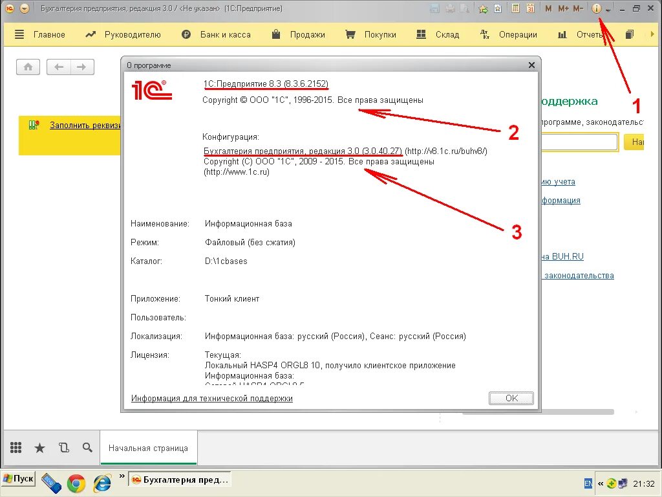Open the title bar dropdown arrow button
662x497 pixels.
[x=25, y=8]
